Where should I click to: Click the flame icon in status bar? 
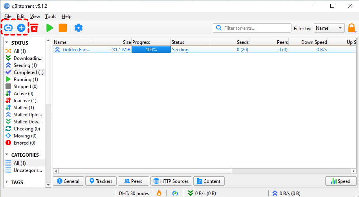[159, 193]
